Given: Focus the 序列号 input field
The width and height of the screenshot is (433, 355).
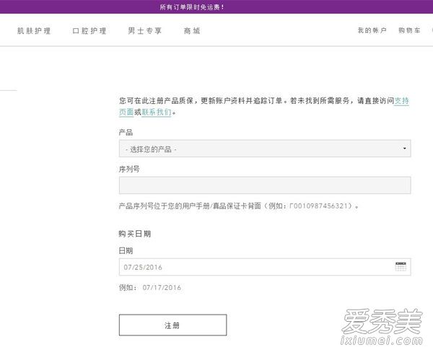Looking at the screenshot, I should point(265,185).
